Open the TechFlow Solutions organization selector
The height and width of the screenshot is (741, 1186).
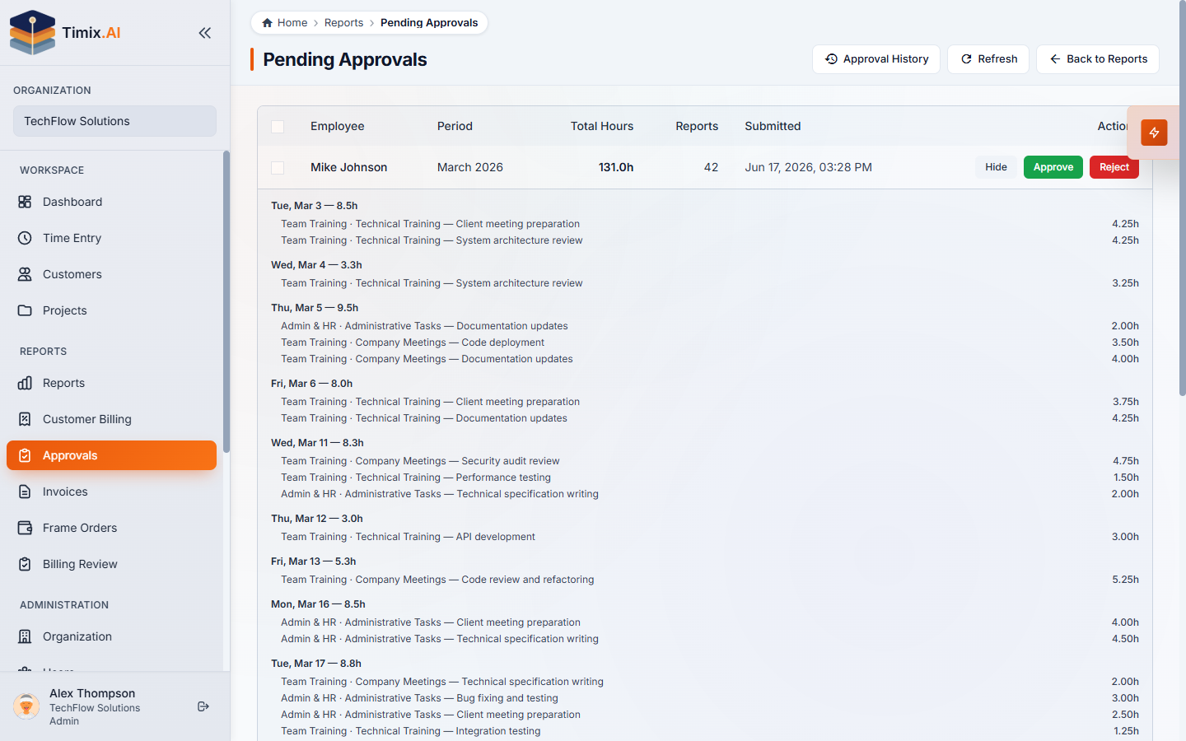[x=114, y=121]
